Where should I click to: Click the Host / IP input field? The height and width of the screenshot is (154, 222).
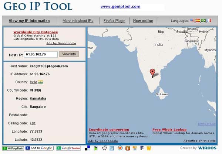41,54
